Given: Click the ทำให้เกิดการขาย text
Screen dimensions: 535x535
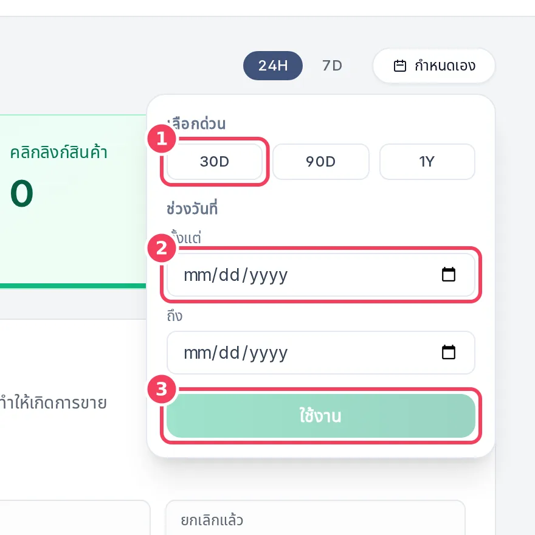Looking at the screenshot, I should [53, 402].
